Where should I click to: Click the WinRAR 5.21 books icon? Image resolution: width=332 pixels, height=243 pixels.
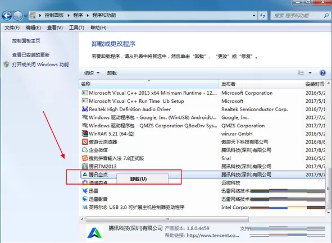[85, 134]
